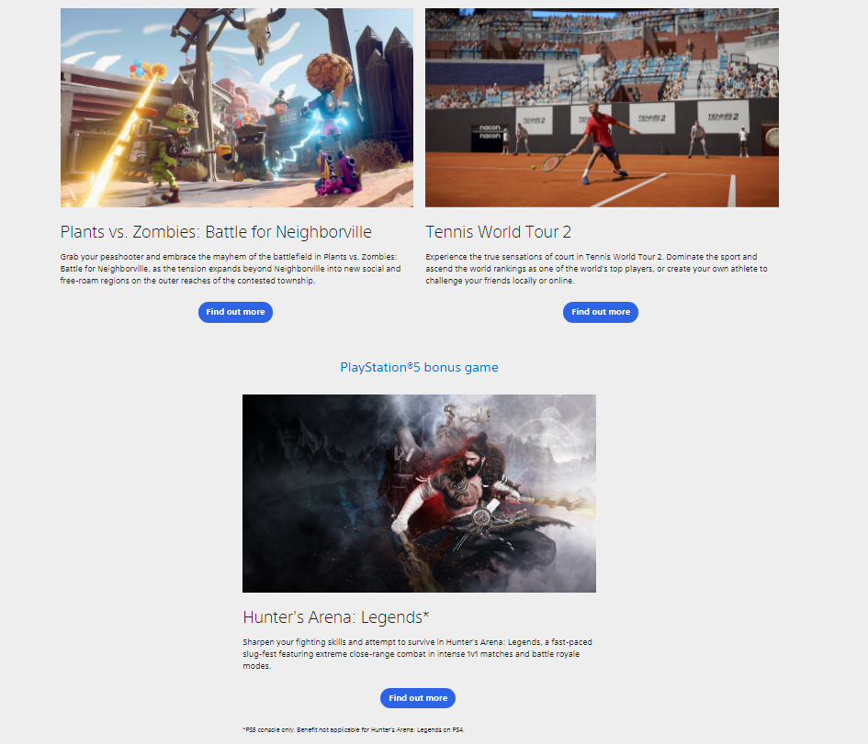Click the PS5 console only footnote text
This screenshot has height=744, width=868.
(354, 730)
